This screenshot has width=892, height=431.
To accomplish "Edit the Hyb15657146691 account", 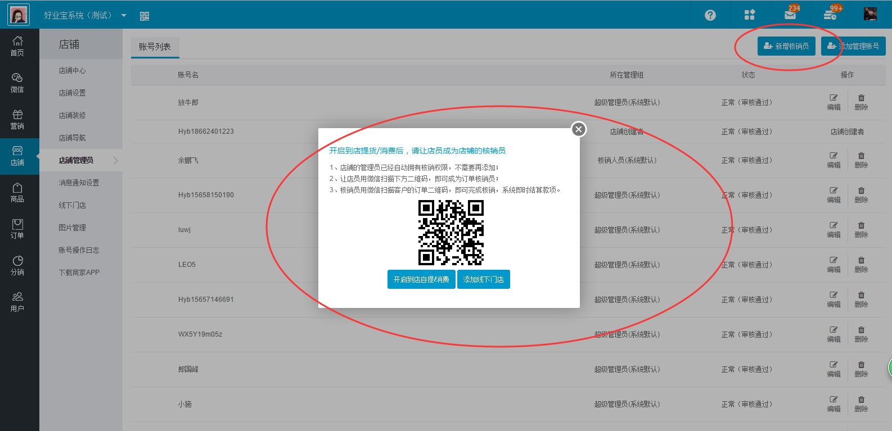I will tap(834, 300).
